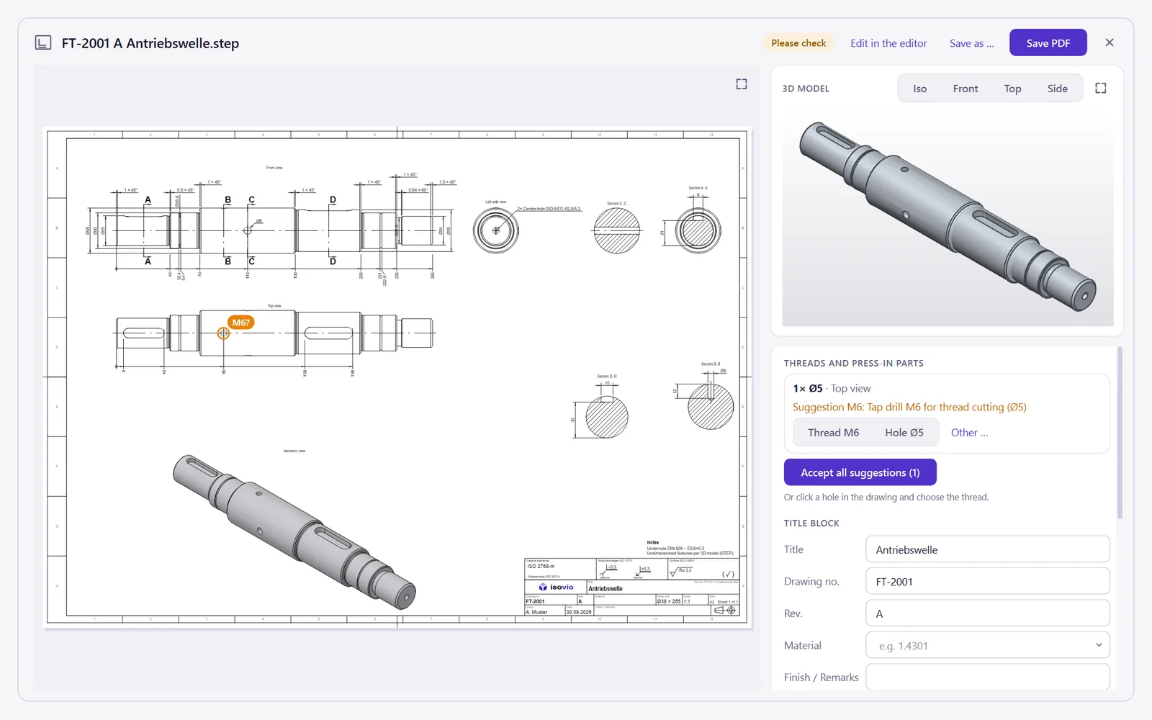This screenshot has width=1152, height=720.
Task: Click the M6? suggestion badge on the drawing
Action: (241, 323)
